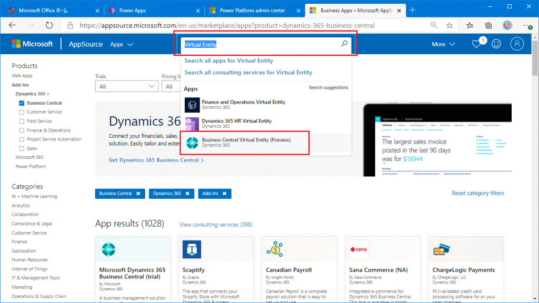
Task: Click Search all apps for Virtual Entity
Action: pyautogui.click(x=228, y=61)
